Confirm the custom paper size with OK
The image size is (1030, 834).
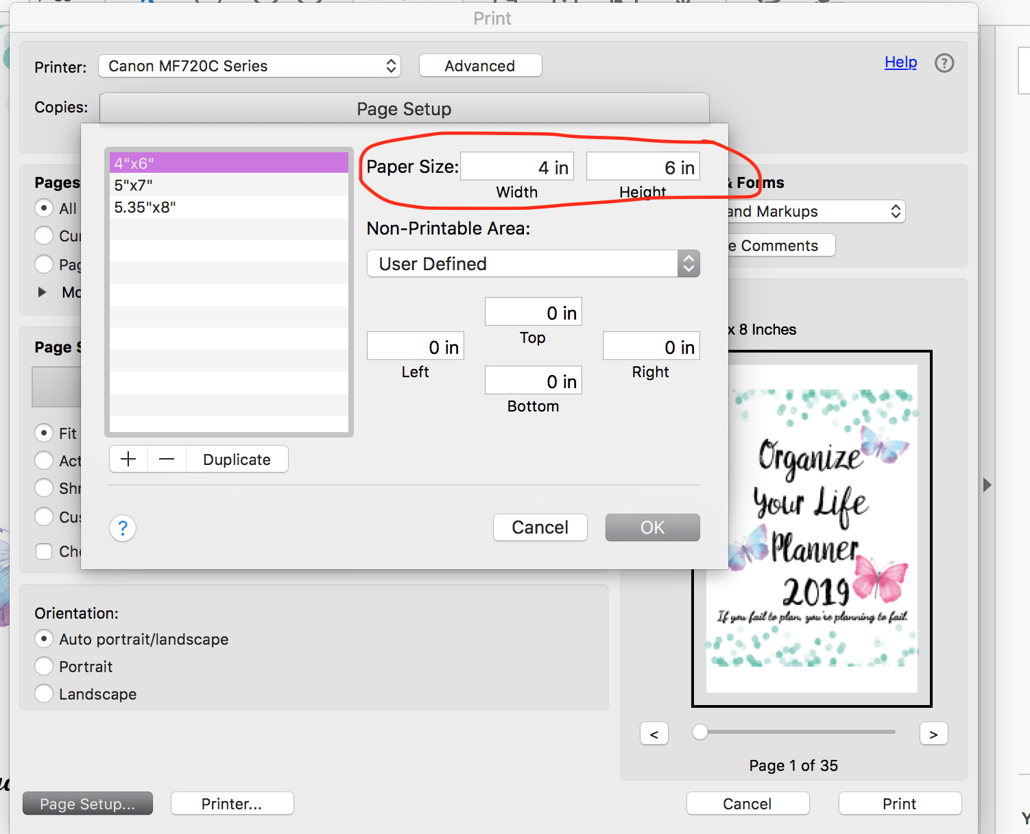point(651,527)
